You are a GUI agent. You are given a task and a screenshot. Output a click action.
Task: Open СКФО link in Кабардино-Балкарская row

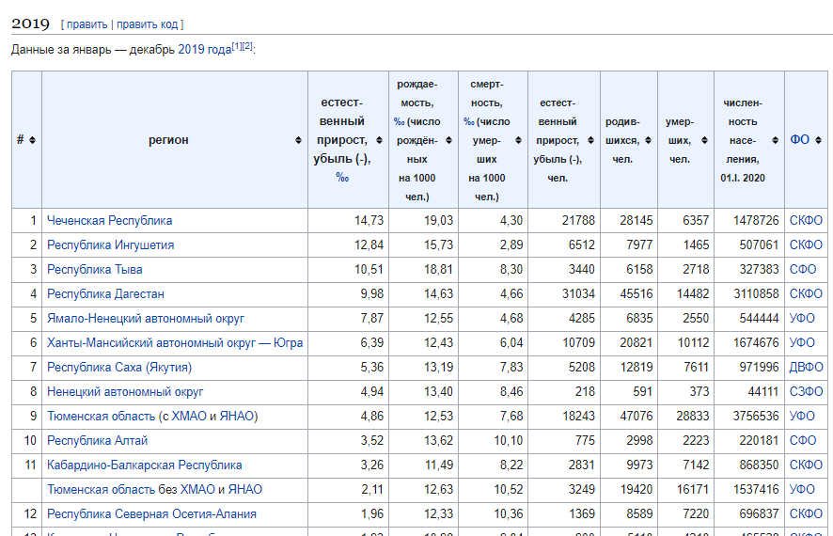pyautogui.click(x=806, y=465)
